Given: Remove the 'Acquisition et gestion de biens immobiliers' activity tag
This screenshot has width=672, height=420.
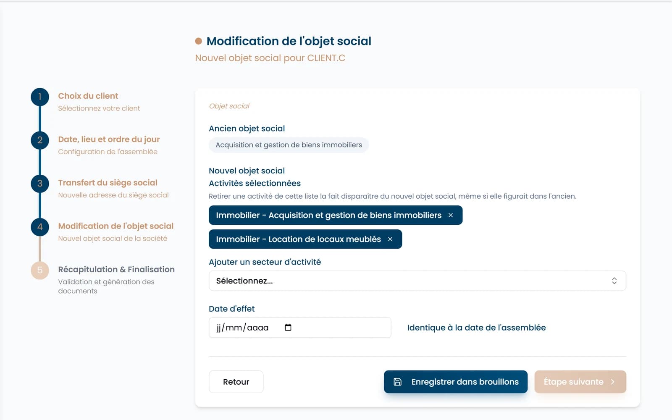Looking at the screenshot, I should pos(450,215).
